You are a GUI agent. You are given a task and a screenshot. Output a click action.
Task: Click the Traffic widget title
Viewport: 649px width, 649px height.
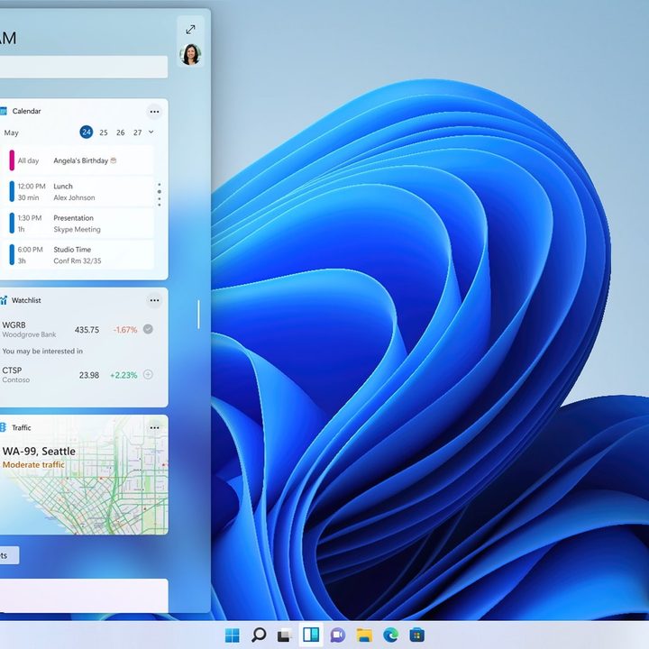(x=21, y=427)
